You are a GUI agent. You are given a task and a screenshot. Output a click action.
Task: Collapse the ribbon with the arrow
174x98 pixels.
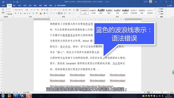point(172,17)
